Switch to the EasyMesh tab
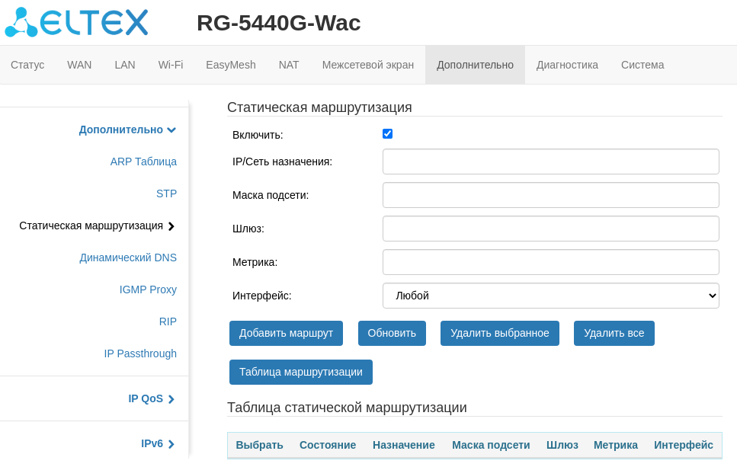The image size is (737, 467). [x=231, y=65]
